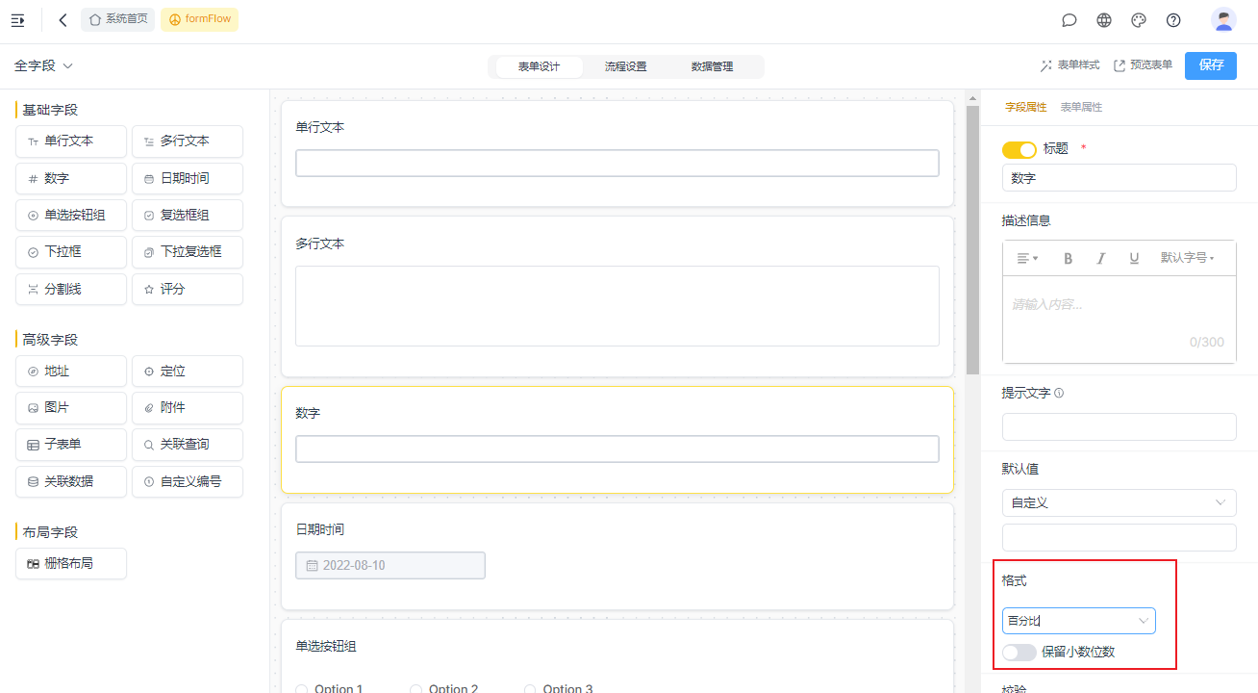Viewport: 1258px width, 693px height.
Task: Add a 定位 location field
Action: tap(188, 372)
